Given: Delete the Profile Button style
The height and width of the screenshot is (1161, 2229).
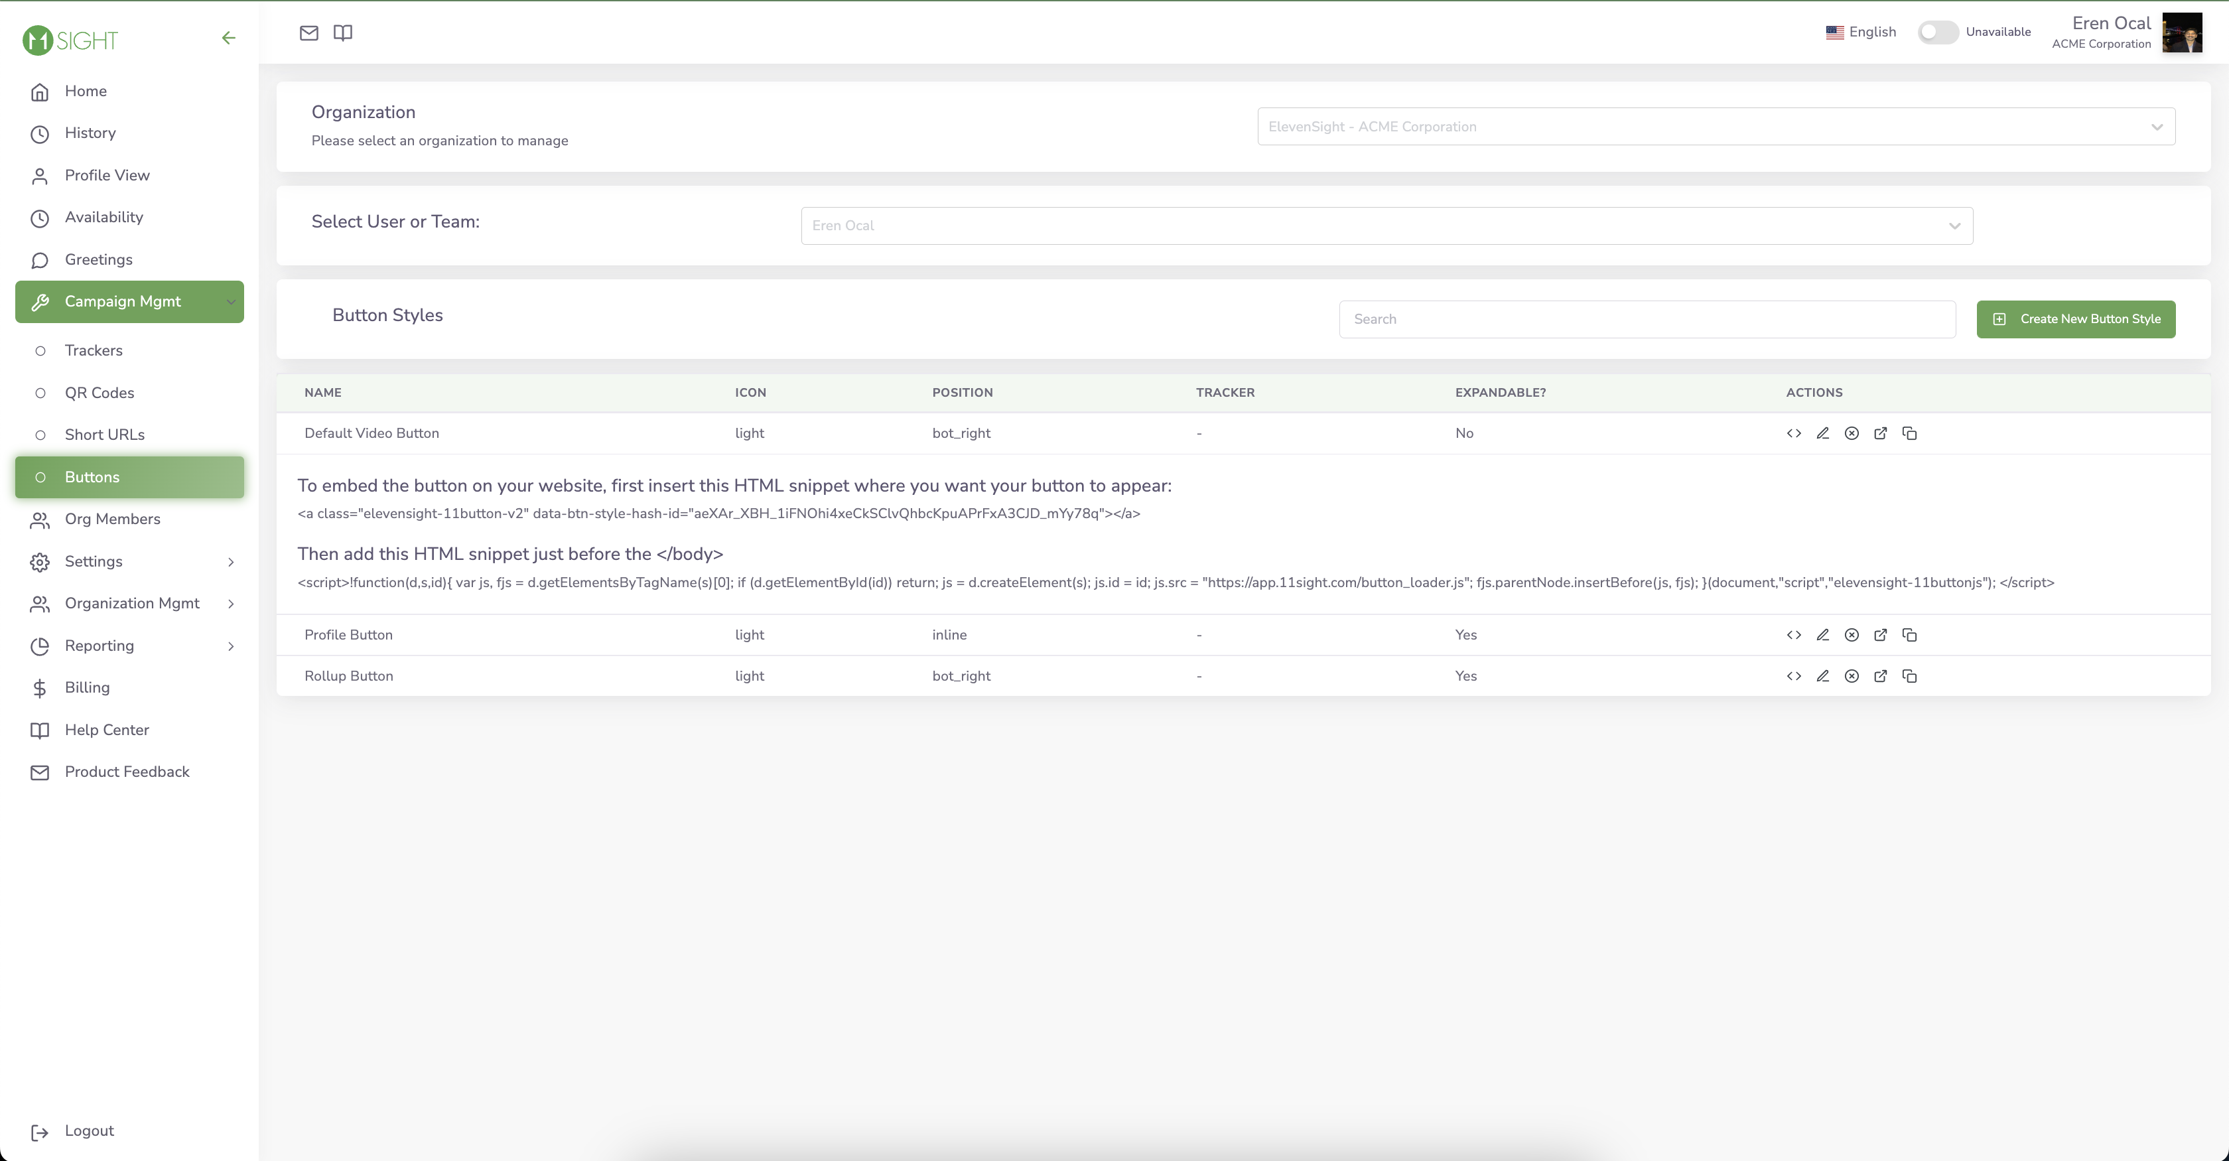Looking at the screenshot, I should (x=1852, y=635).
